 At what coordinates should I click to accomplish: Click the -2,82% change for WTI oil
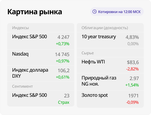pyautogui.click(x=132, y=69)
